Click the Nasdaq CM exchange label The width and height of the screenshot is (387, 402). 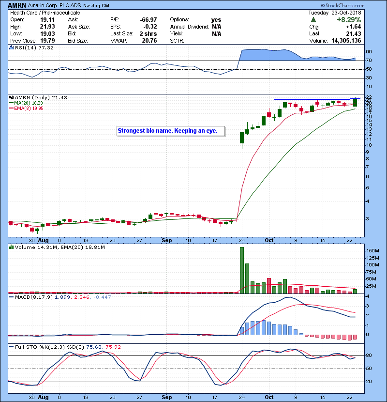[x=96, y=6]
